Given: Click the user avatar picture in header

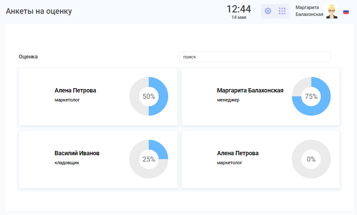Looking at the screenshot, I should pyautogui.click(x=332, y=12).
